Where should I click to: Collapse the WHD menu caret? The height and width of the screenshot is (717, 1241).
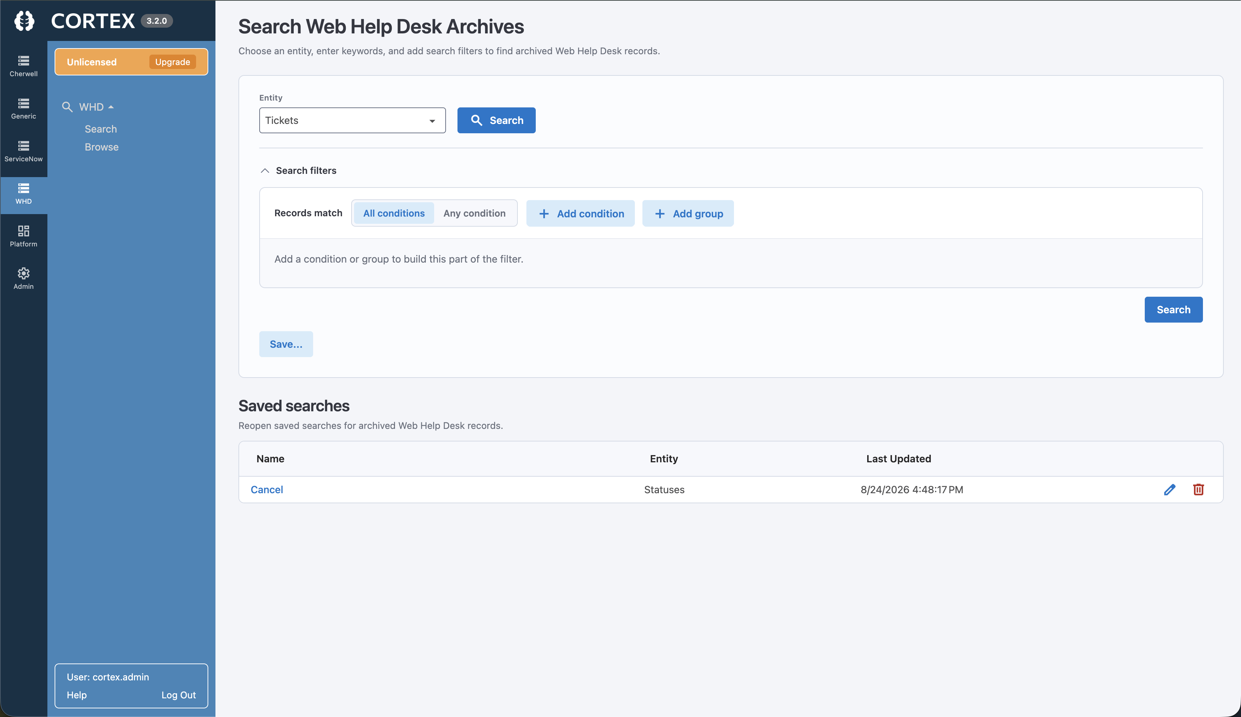[111, 107]
